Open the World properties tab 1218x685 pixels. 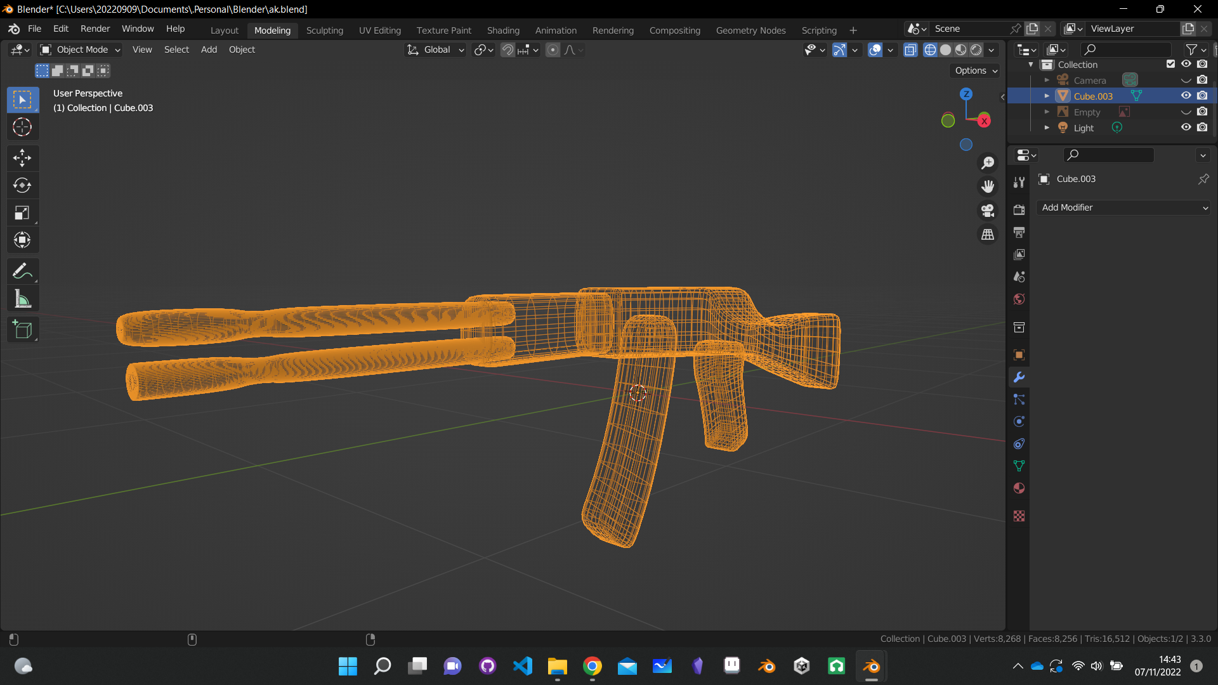pos(1019,299)
